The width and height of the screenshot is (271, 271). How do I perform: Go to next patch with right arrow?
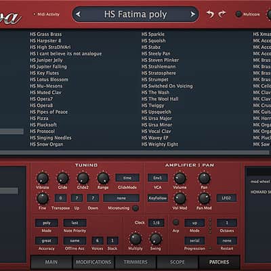192,14
